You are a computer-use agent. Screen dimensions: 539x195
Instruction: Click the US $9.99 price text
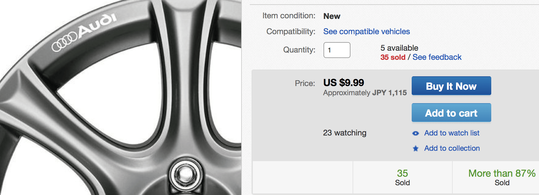(343, 83)
